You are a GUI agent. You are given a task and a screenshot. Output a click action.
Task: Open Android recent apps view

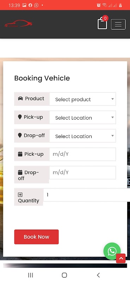click(31, 275)
